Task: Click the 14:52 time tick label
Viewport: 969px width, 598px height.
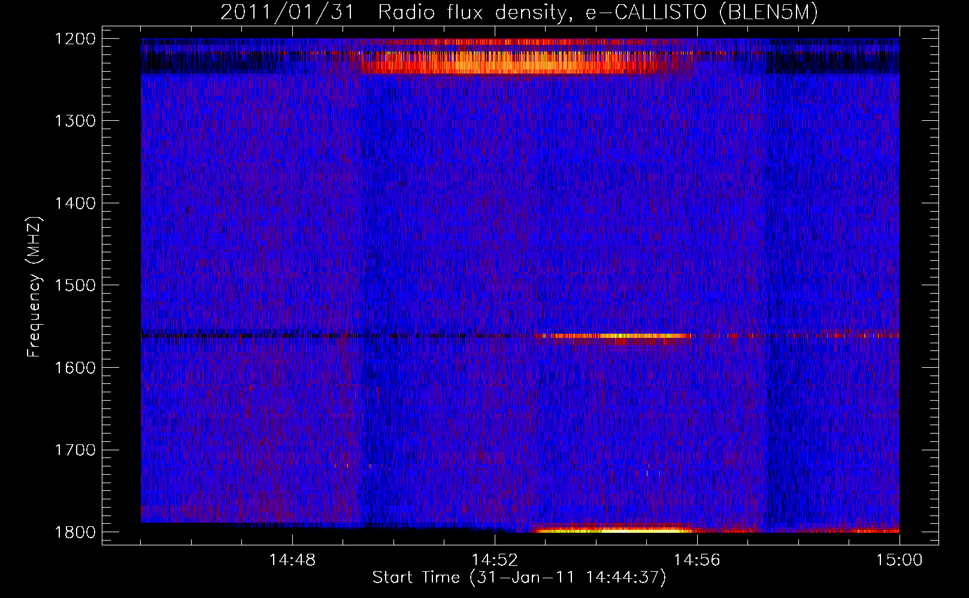Action: pos(495,560)
